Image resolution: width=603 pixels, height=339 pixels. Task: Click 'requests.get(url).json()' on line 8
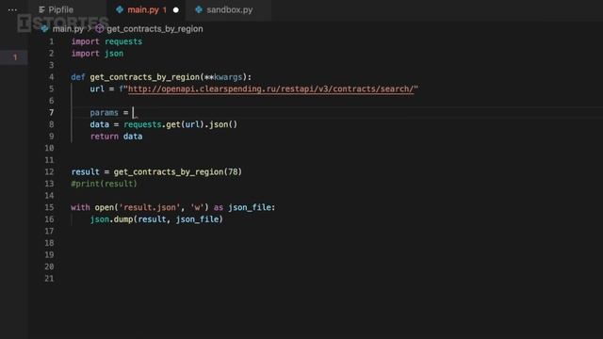(x=180, y=124)
